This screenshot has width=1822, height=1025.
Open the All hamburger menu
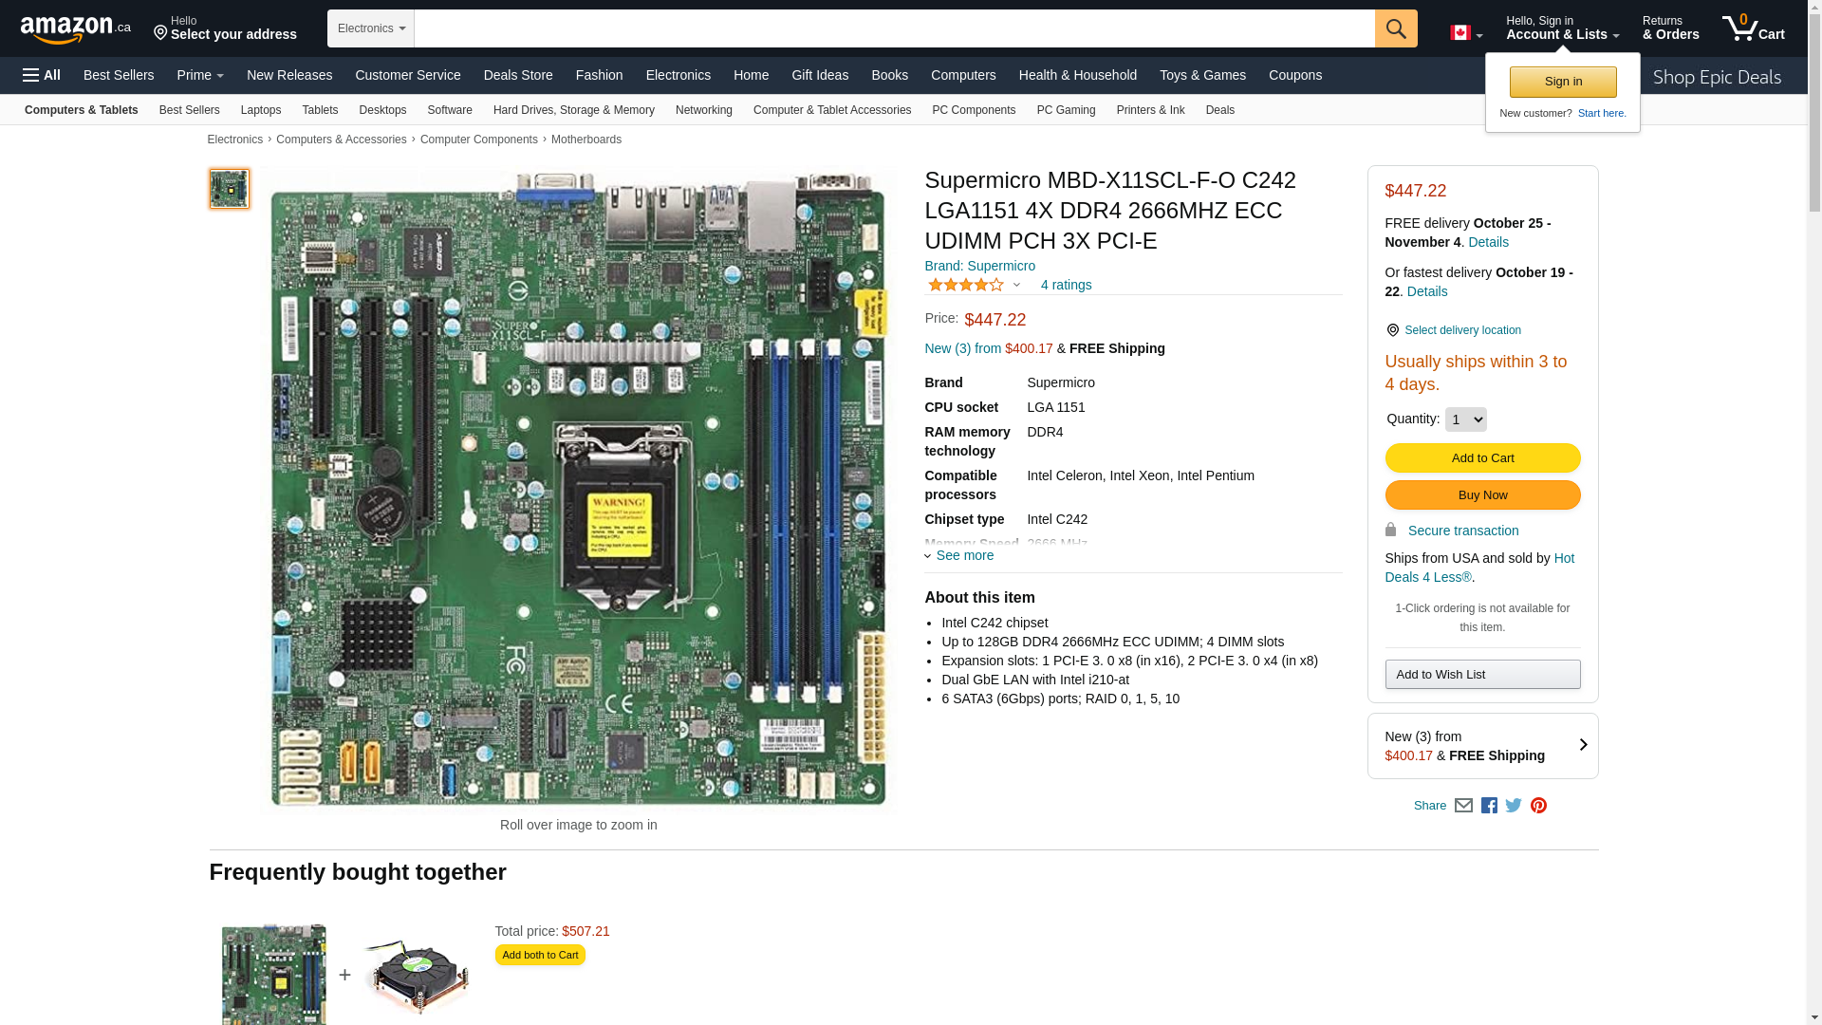coord(42,75)
